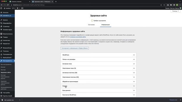
Task: Visit site via home icon in admin bar
Action: point(7,8)
